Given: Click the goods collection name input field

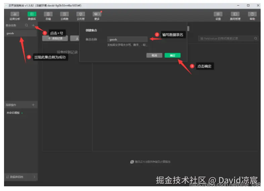Looking at the screenshot, I should click(127, 39).
